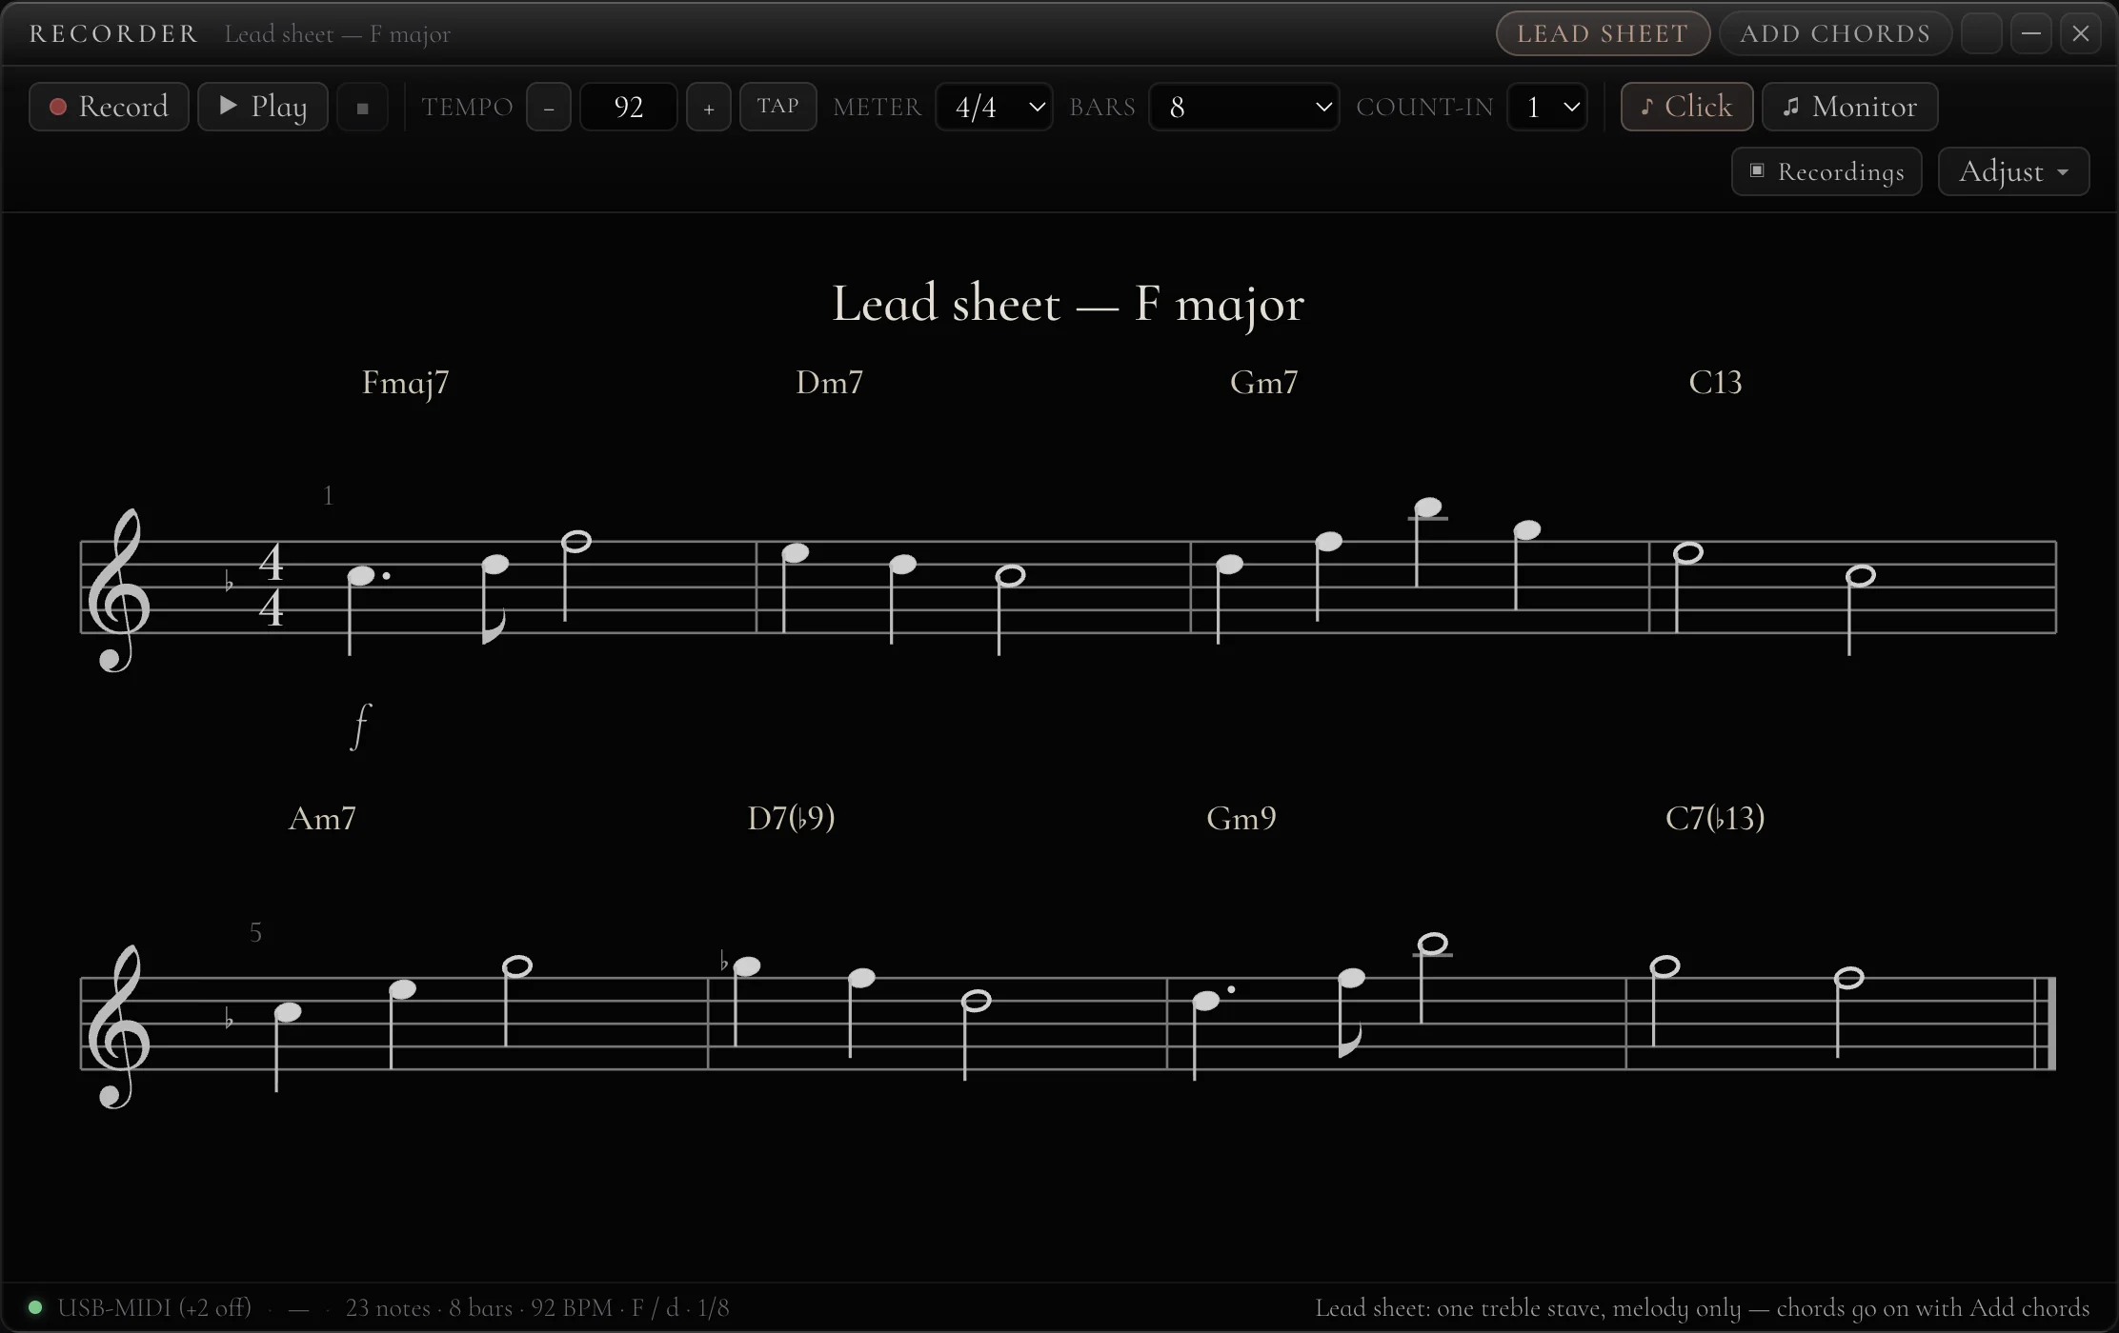
Task: Open the Count-in dropdown set to 1
Action: 1547,107
